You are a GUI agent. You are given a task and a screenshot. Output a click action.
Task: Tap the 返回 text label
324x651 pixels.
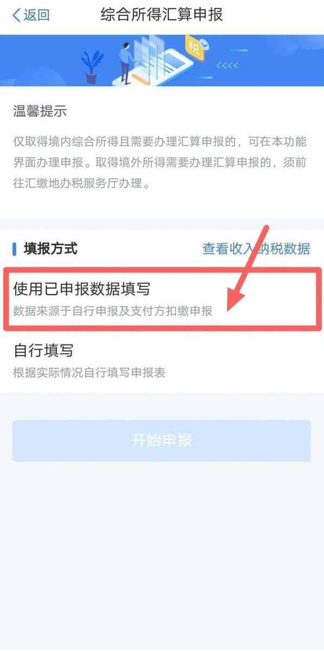(x=37, y=15)
